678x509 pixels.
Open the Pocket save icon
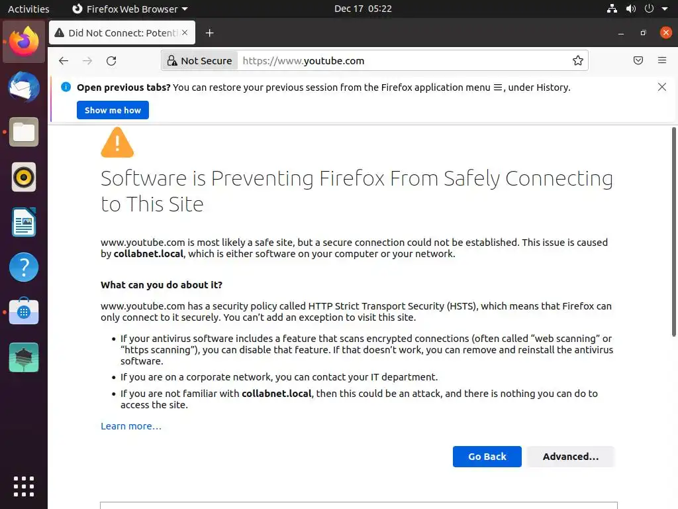coord(638,61)
